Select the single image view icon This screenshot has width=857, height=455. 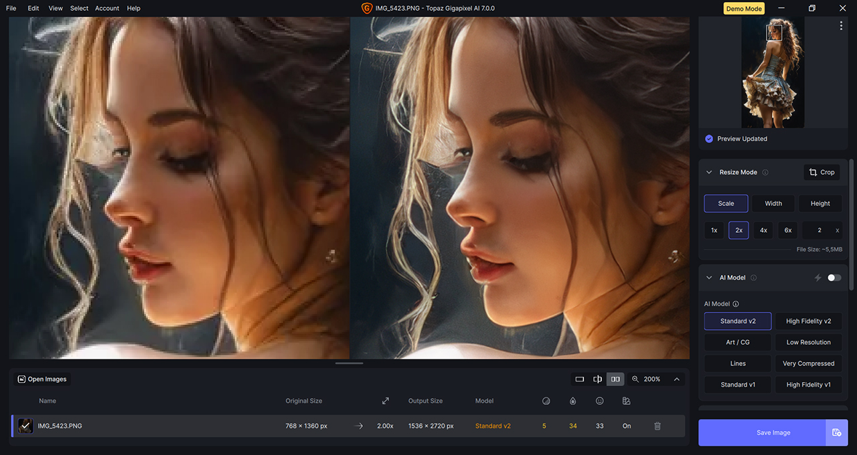[x=579, y=379]
